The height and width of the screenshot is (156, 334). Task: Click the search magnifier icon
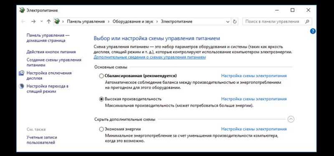(307, 22)
